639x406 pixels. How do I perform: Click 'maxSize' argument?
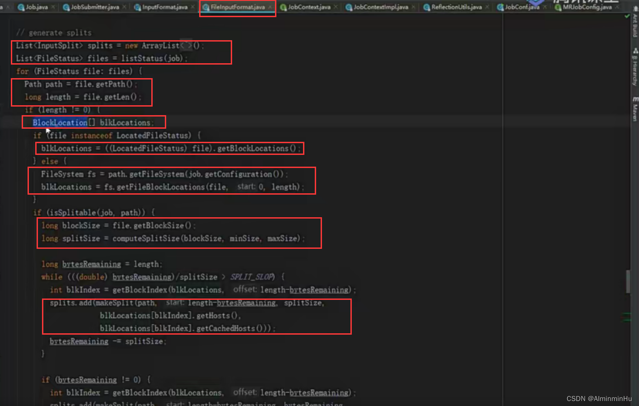tap(282, 238)
